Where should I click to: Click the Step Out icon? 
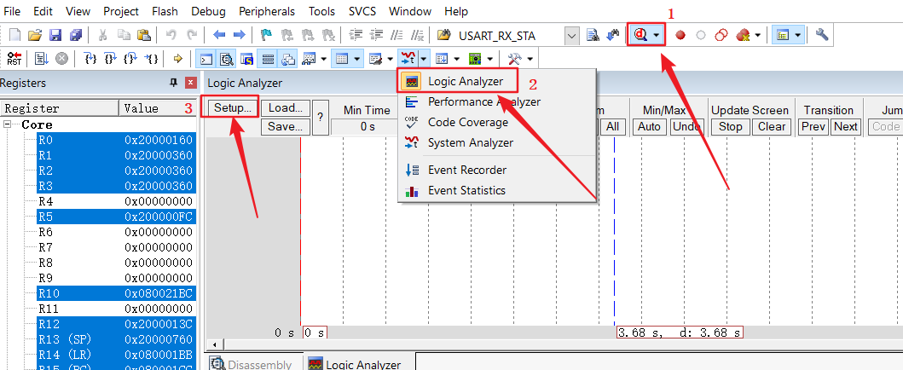pos(130,59)
